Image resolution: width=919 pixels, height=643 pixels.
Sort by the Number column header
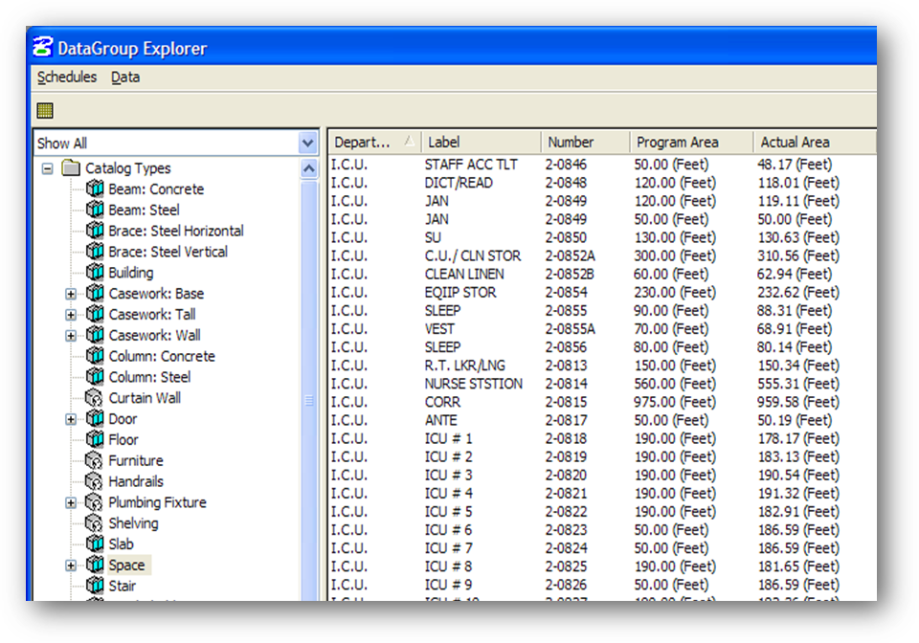coord(585,142)
